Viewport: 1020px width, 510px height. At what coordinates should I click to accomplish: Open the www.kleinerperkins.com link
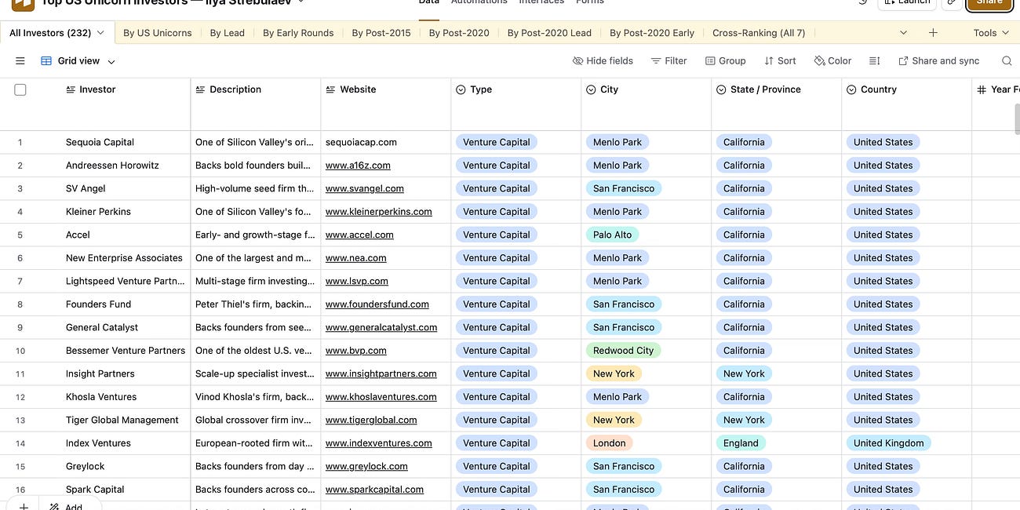pyautogui.click(x=379, y=212)
